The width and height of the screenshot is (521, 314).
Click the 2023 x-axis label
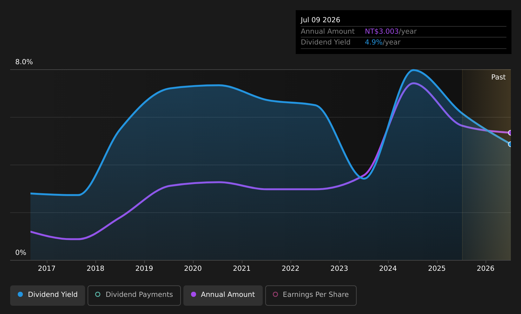tap(340, 269)
